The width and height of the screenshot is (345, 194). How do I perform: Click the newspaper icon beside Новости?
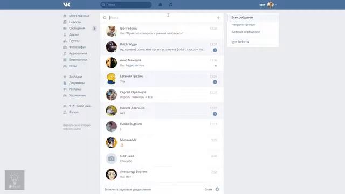coord(65,22)
